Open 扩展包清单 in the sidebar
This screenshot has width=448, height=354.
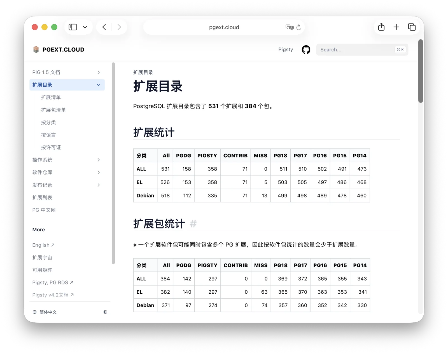[53, 110]
